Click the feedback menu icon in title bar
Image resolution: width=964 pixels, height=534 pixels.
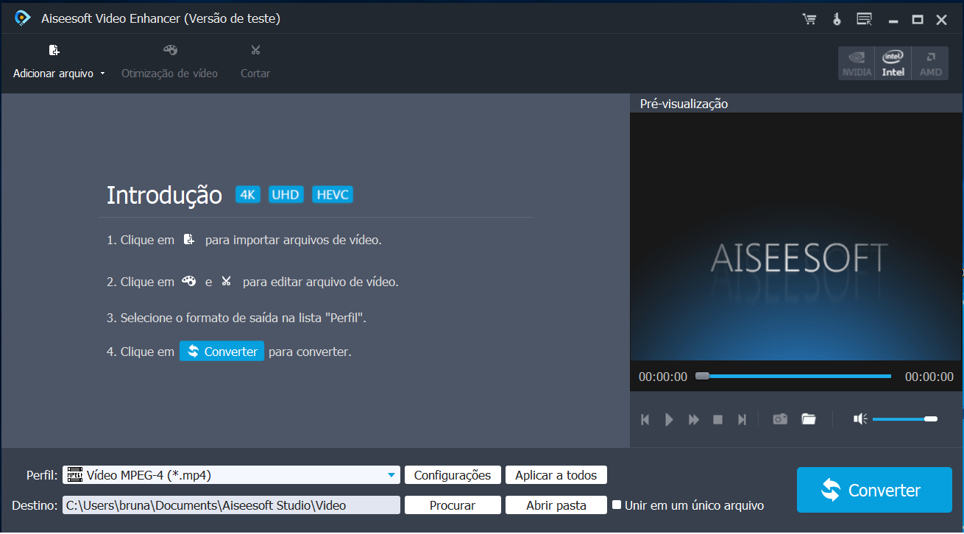tap(864, 20)
